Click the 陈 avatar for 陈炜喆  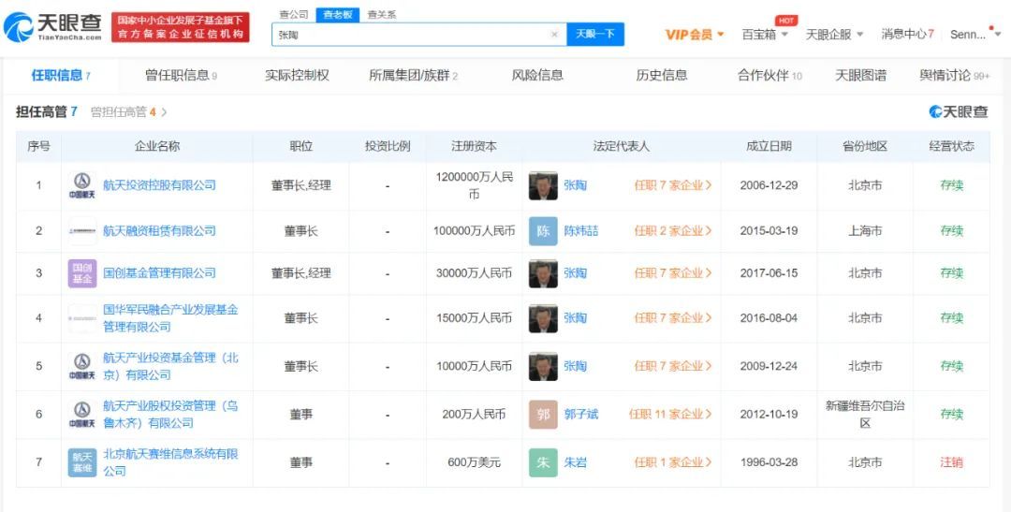click(x=543, y=231)
